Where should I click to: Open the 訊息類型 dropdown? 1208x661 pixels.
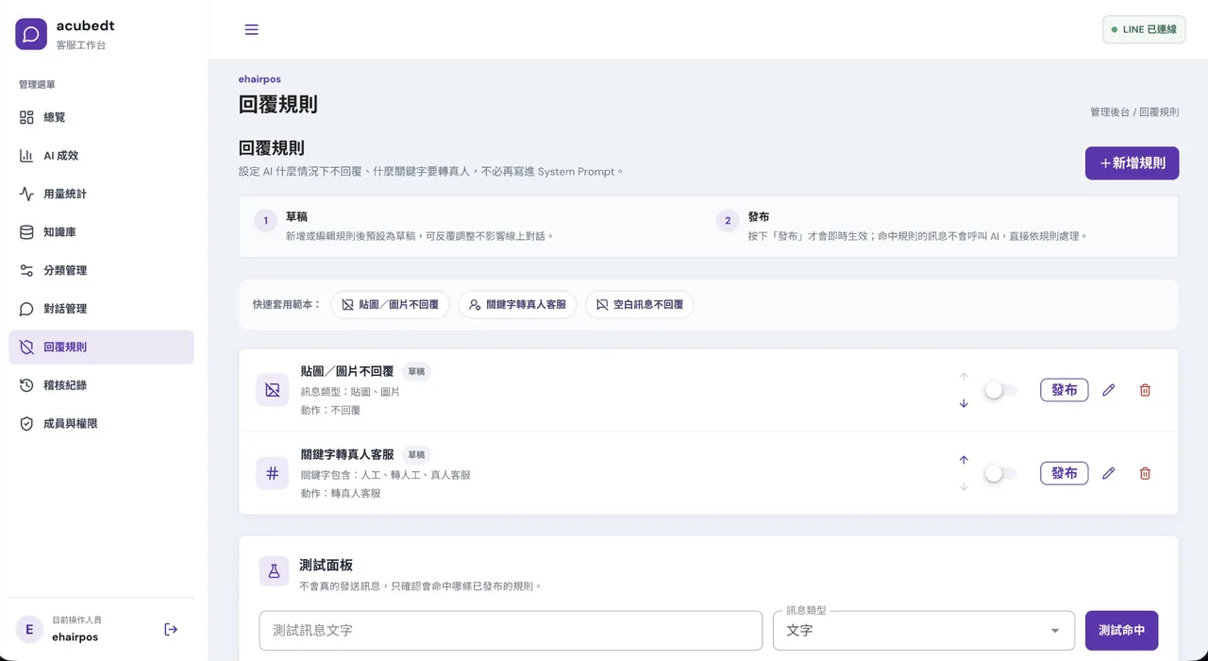pos(924,630)
